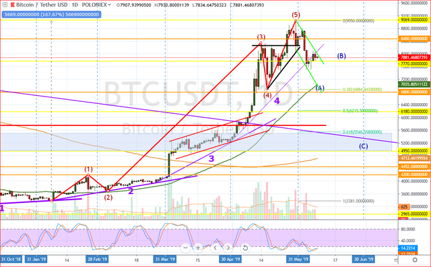Click the red wave (4) label
The image size is (431, 267).
click(267, 95)
